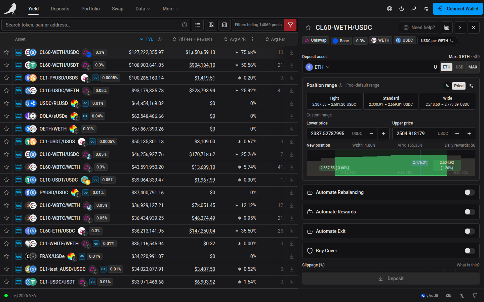Click the VFAT bird logo
The height and width of the screenshot is (302, 484).
tap(11, 9)
